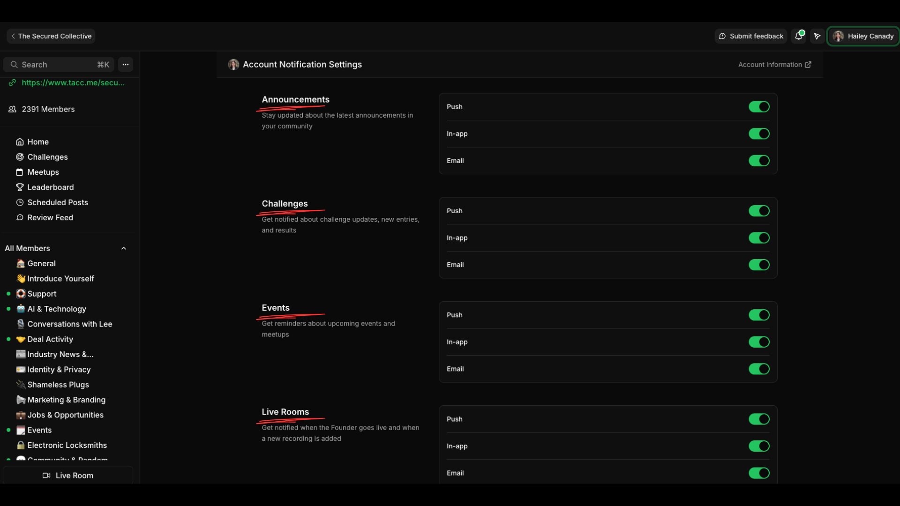Turn off Events Email notifications
Viewport: 900px width, 506px height.
pos(759,369)
